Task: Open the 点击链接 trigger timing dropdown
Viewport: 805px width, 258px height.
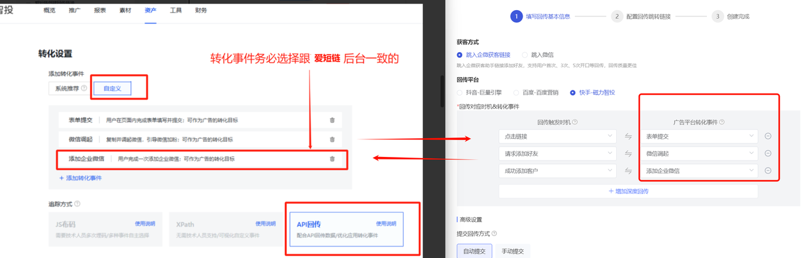Action: (557, 136)
